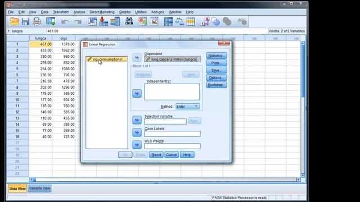Select row header number 16

(17, 137)
